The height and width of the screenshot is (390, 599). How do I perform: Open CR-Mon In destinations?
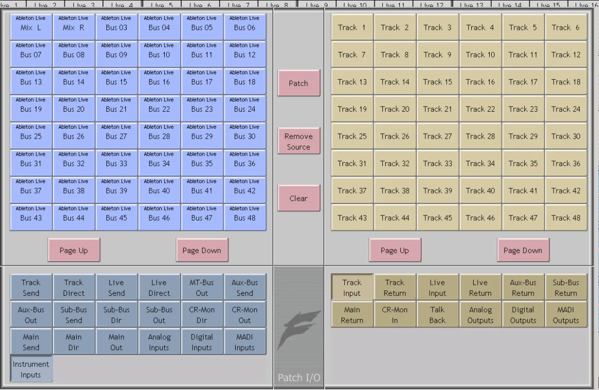point(395,315)
